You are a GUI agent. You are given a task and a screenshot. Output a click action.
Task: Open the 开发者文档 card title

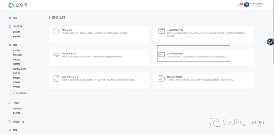pos(67,30)
